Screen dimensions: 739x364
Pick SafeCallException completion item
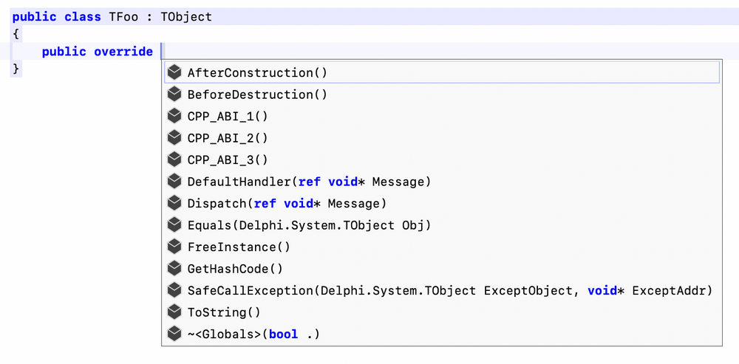449,291
